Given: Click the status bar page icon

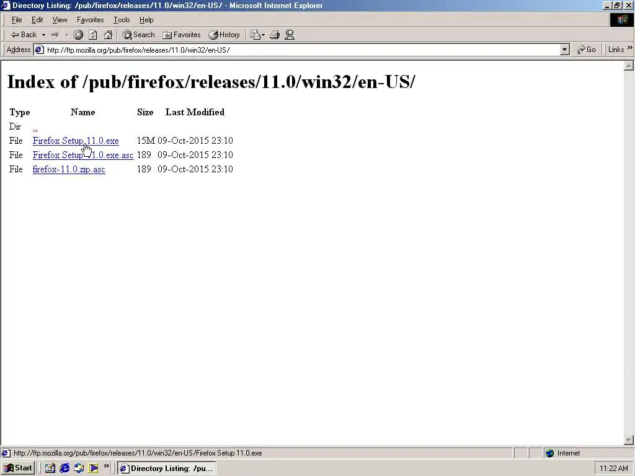Looking at the screenshot, I should tap(6, 453).
